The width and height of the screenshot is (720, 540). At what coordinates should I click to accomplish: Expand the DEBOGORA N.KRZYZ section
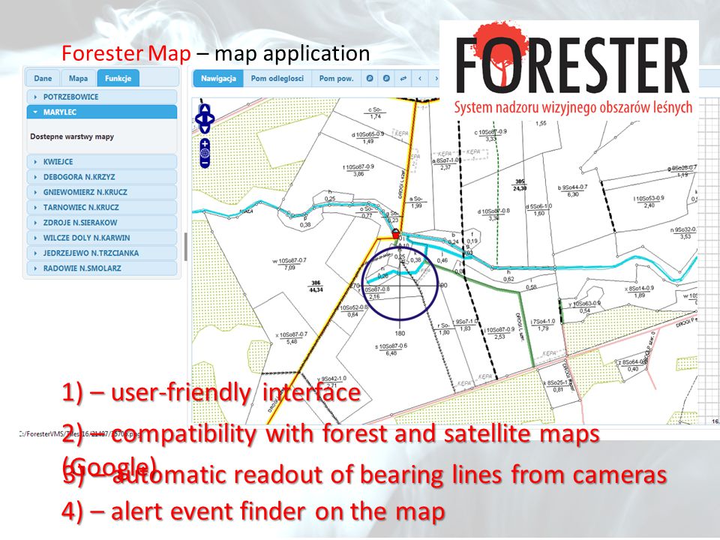click(x=102, y=177)
